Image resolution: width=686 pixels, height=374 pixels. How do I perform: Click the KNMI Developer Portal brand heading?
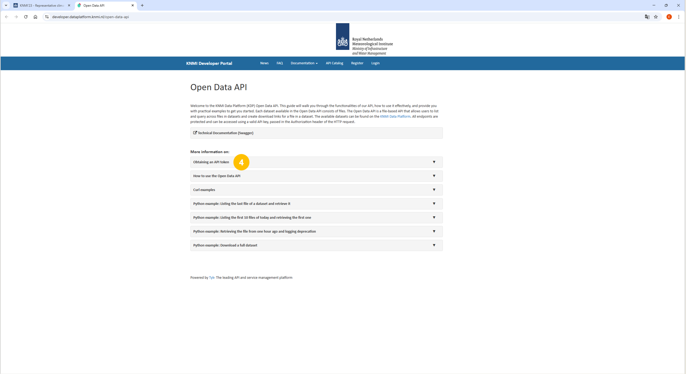tap(209, 63)
